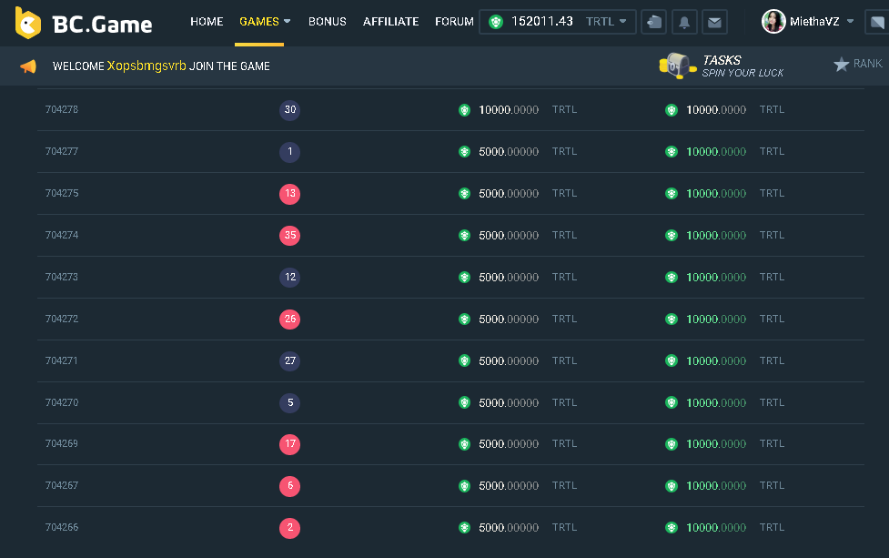889x558 pixels.
Task: Select the row for game 704266
Action: pyautogui.click(x=62, y=528)
